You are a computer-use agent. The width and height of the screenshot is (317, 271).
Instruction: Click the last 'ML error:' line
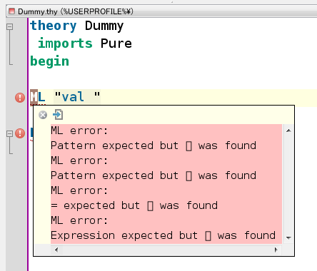(79, 220)
